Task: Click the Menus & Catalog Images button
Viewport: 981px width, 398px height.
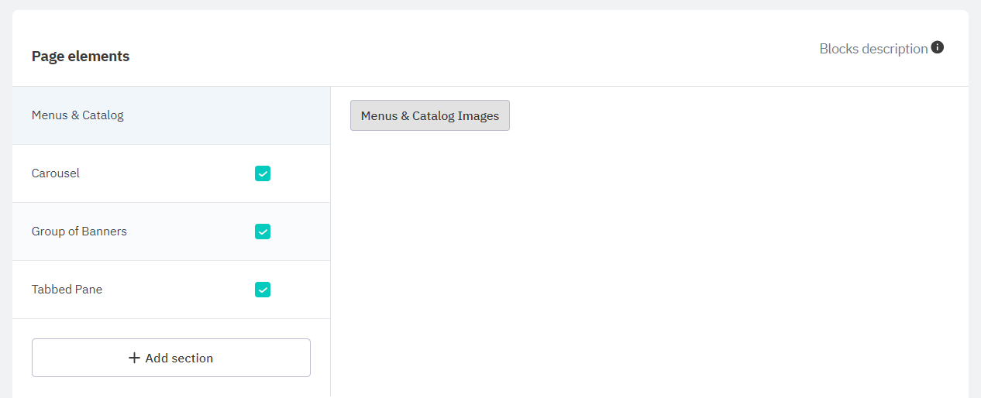Action: tap(429, 115)
